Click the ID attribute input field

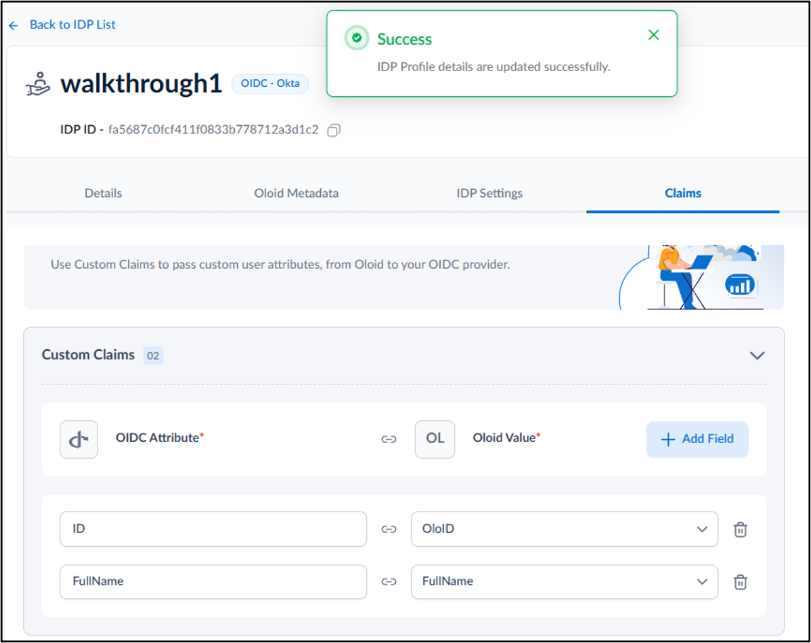213,529
